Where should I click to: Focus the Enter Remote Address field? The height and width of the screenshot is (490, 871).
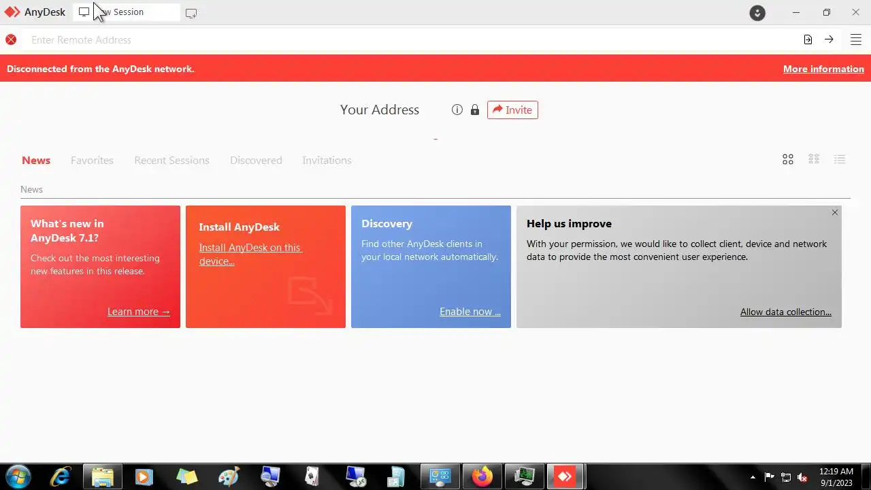pyautogui.click(x=410, y=39)
